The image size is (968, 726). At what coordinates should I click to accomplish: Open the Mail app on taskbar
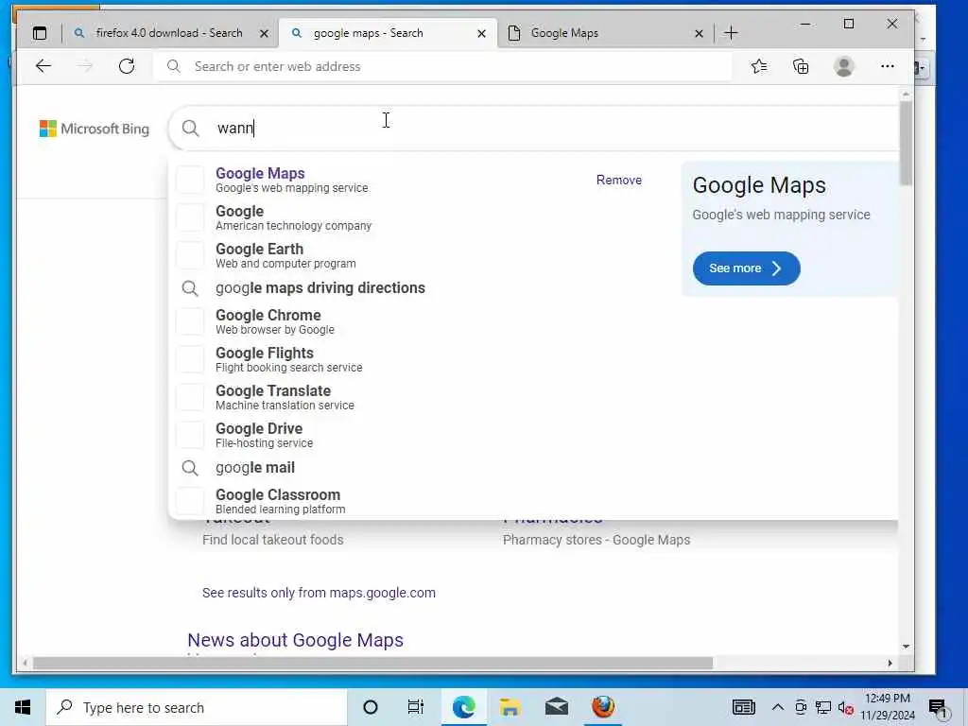pyautogui.click(x=556, y=707)
